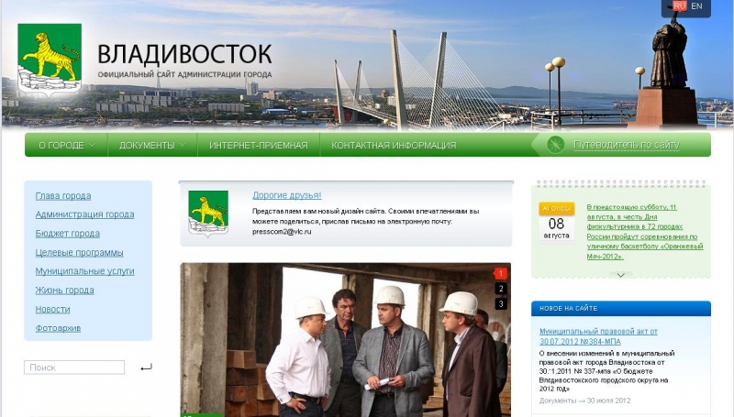The height and width of the screenshot is (417, 734).
Task: Expand the О ГОРОДЕ dropdown menu
Action: click(66, 145)
